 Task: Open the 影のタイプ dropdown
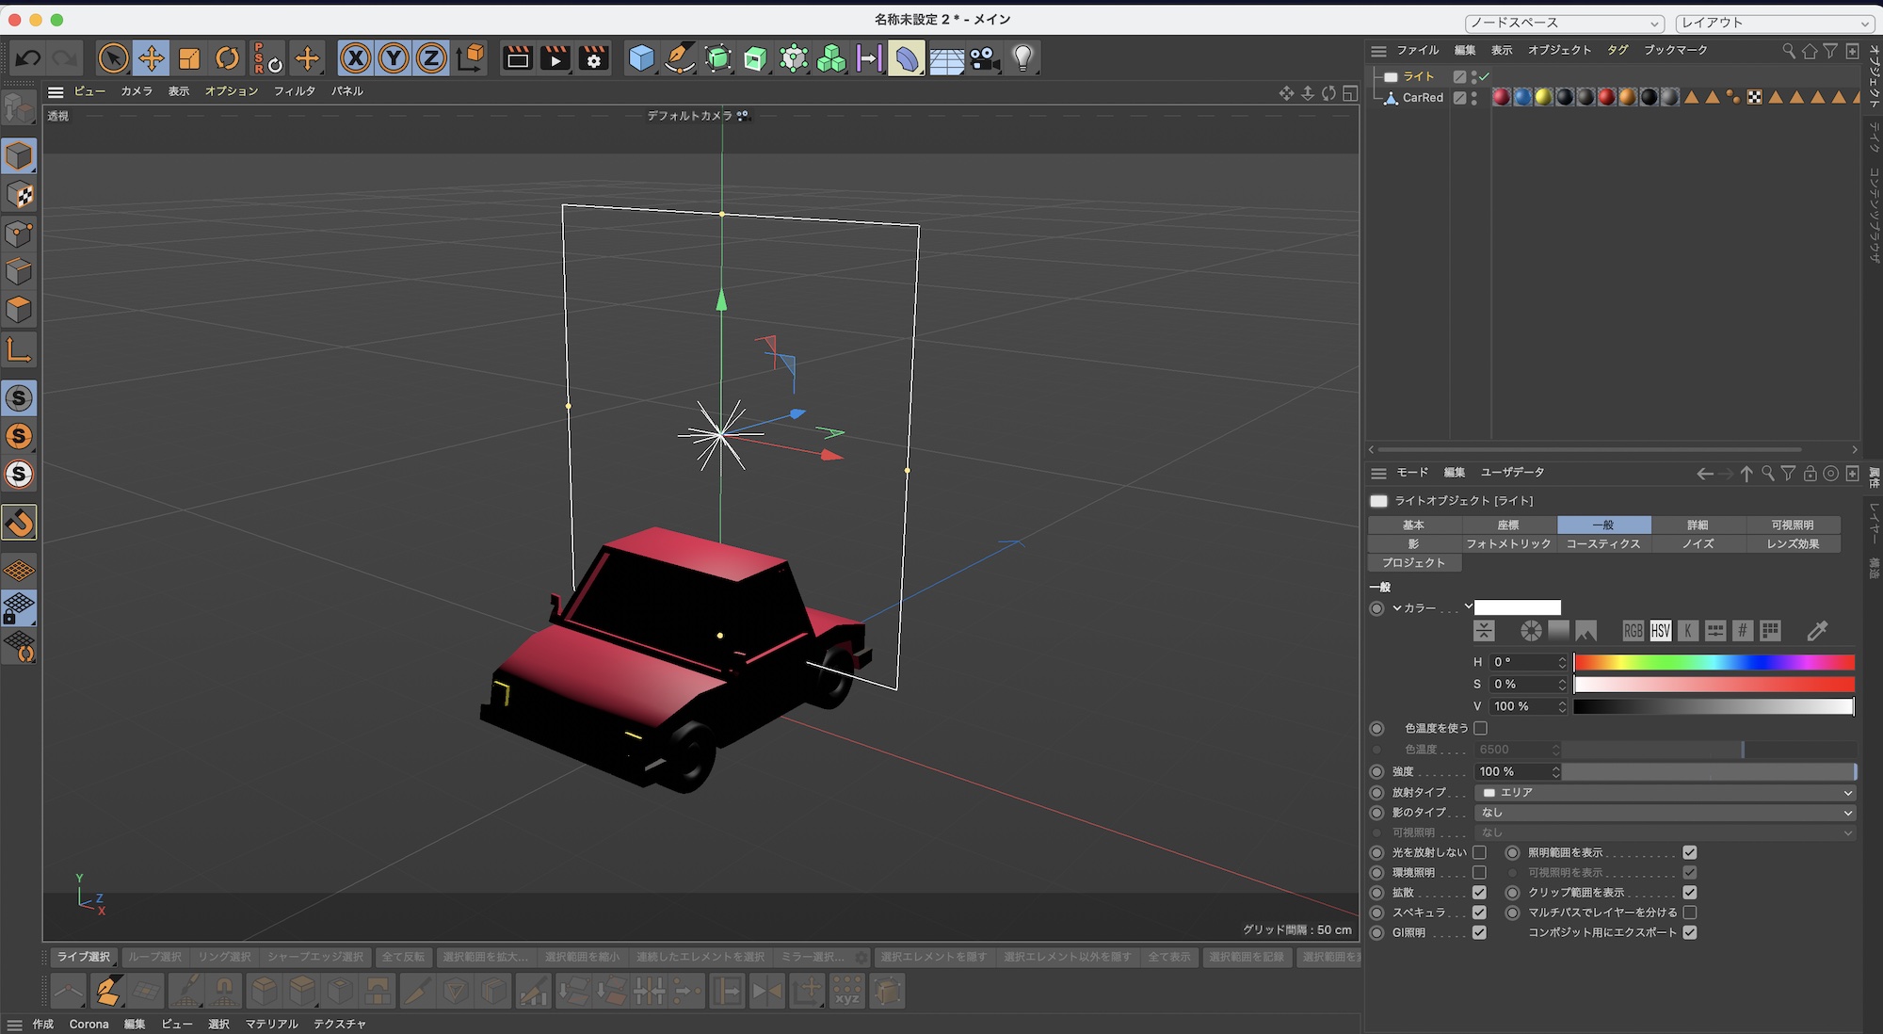coord(1664,812)
